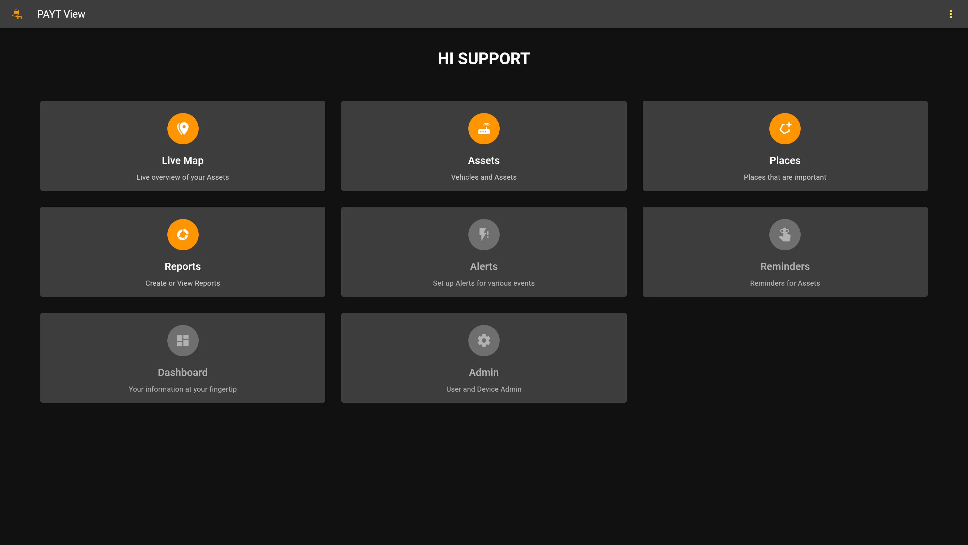Screen dimensions: 968x545
Task: Click the Live Map pin icon
Action: tap(183, 129)
